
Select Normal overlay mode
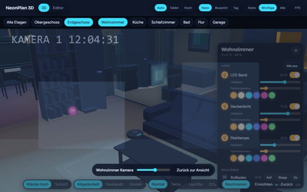[158, 184]
